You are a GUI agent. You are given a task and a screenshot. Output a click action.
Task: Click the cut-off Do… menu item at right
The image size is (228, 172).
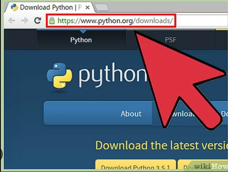[224, 114]
